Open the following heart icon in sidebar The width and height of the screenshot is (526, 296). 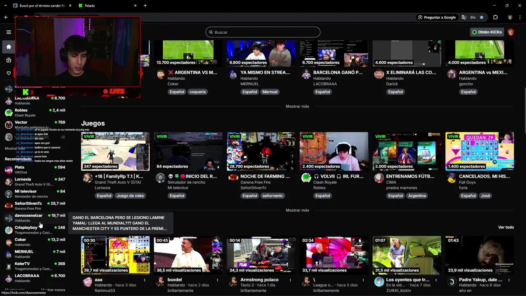(9, 73)
